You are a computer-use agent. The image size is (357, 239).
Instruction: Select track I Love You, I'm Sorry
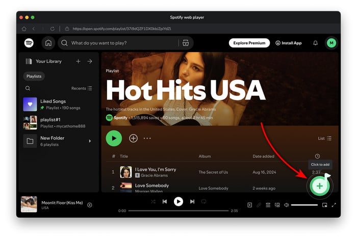156,169
